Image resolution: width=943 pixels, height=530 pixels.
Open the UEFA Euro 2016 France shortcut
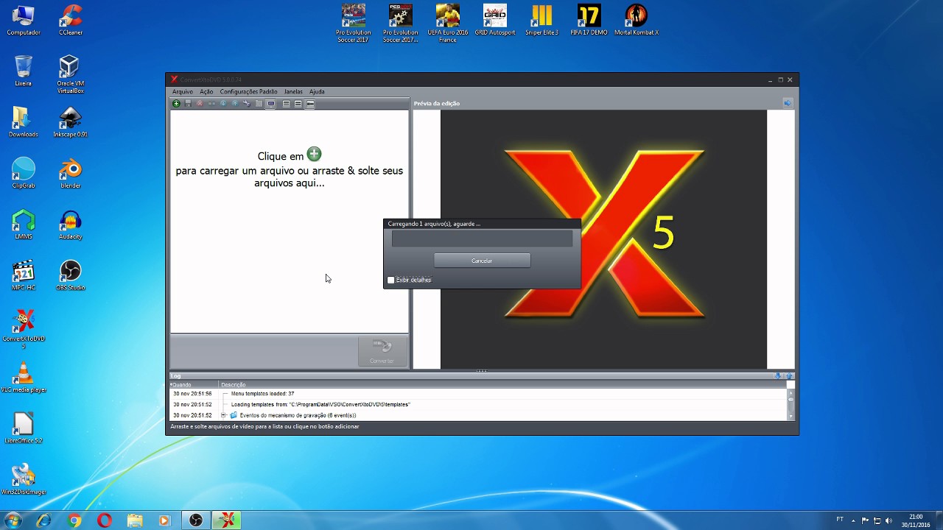[447, 24]
